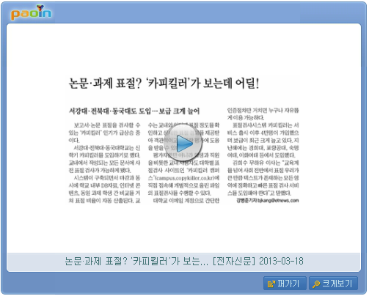
Task: Click the headline '논문·과제 표절? 카피킬러가 보는데 어딜!'
Action: tap(164, 84)
